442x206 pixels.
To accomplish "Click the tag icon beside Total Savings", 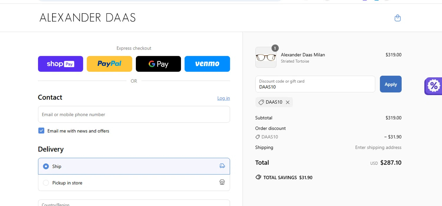I will 258,177.
